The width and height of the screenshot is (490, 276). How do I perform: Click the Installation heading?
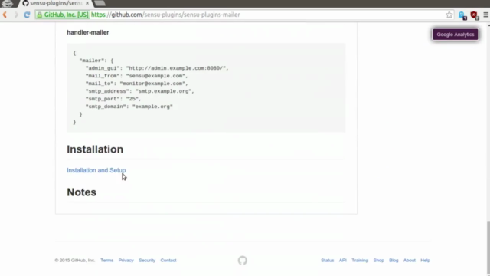95,149
